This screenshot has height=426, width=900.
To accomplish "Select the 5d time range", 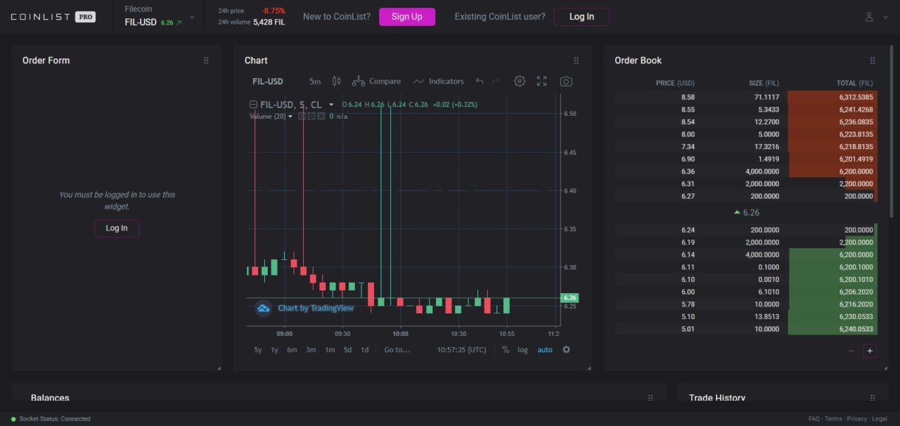I will tap(347, 349).
